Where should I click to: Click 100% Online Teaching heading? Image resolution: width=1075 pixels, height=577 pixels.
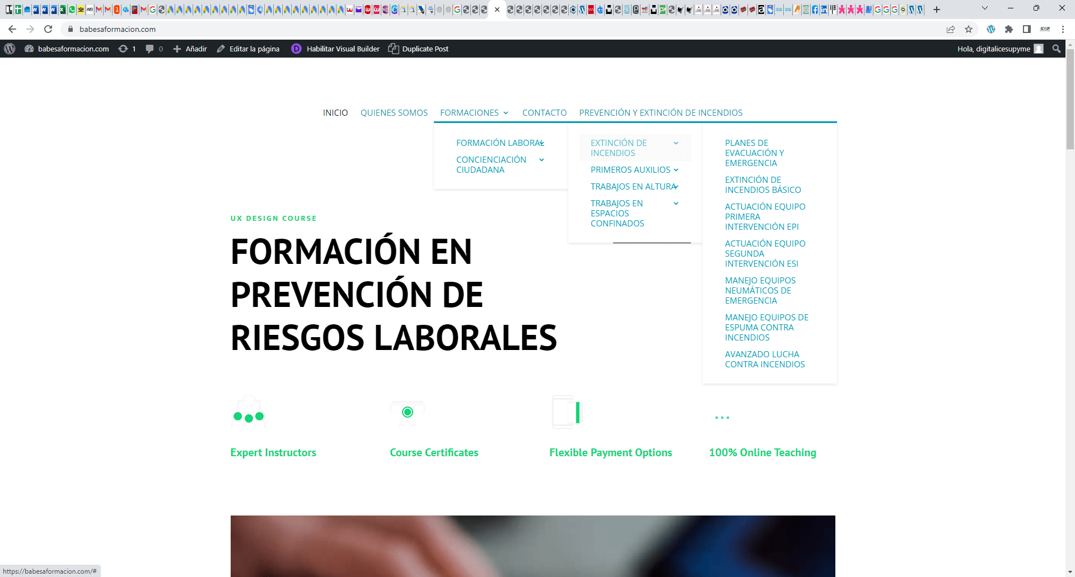[763, 453]
